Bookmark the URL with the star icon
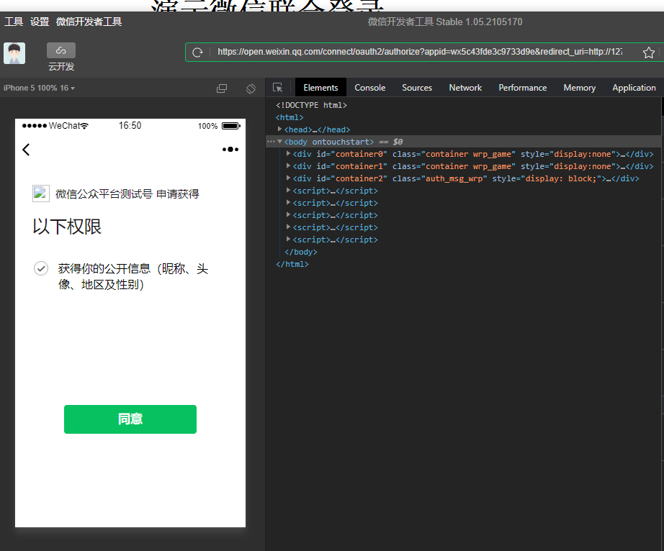This screenshot has width=664, height=551. [x=648, y=53]
